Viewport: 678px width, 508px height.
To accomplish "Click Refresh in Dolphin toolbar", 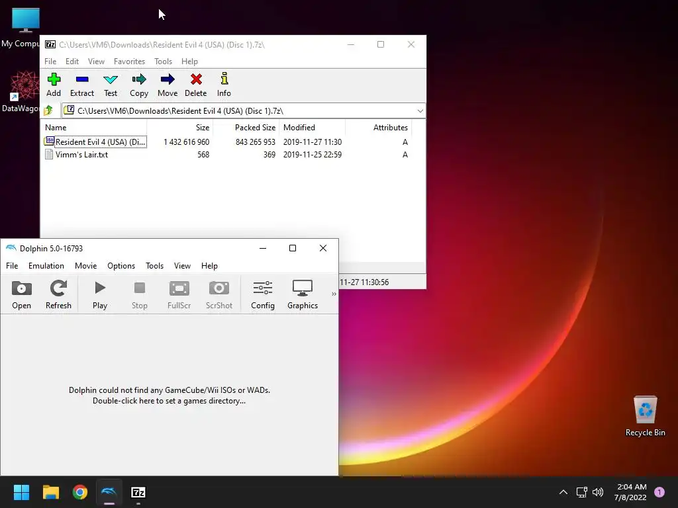I will [58, 294].
